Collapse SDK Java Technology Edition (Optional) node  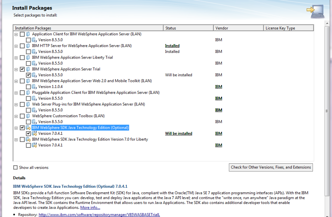pos(16,128)
